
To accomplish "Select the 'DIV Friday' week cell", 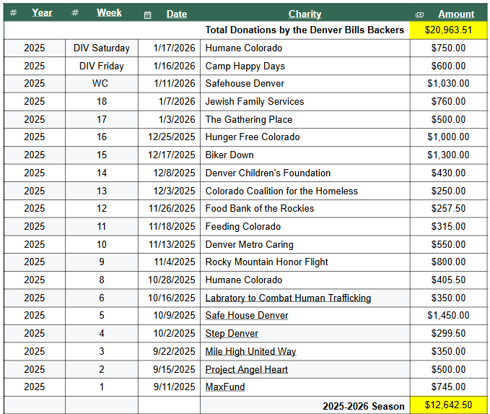I will (x=102, y=66).
